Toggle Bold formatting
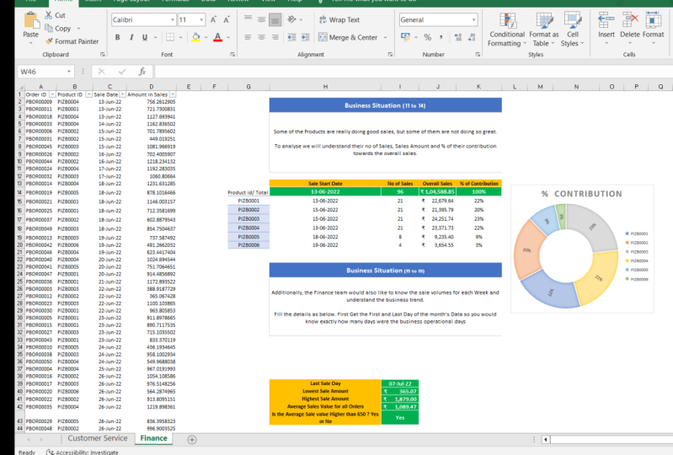 tap(117, 37)
